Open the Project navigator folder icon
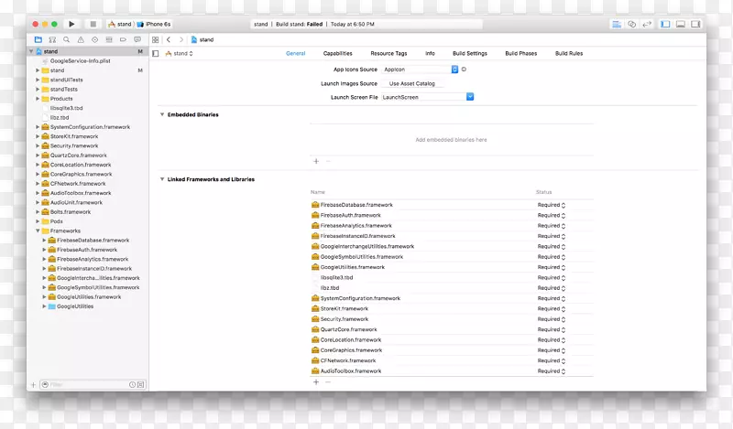Viewport: 733px width, 429px height. click(38, 39)
